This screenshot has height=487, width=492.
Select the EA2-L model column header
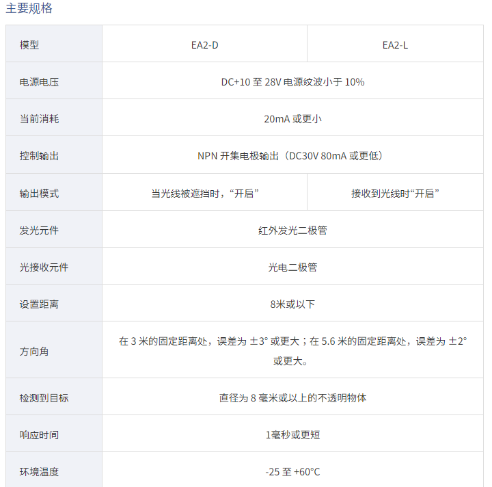[x=395, y=45]
